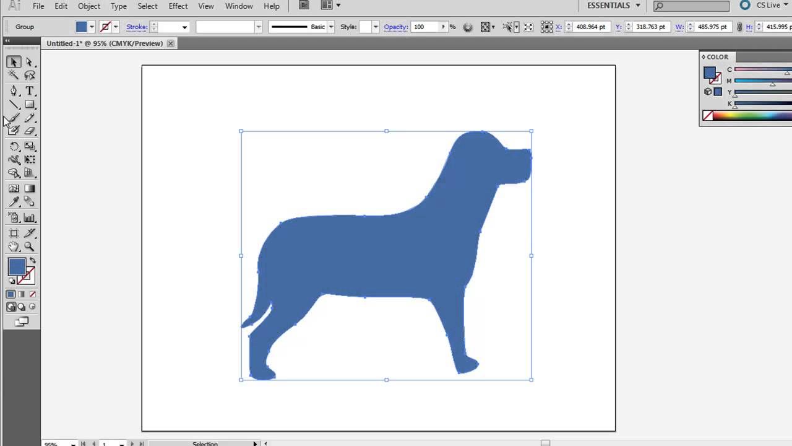Open the Brush Definition dropdown
The image size is (792, 446).
330,27
